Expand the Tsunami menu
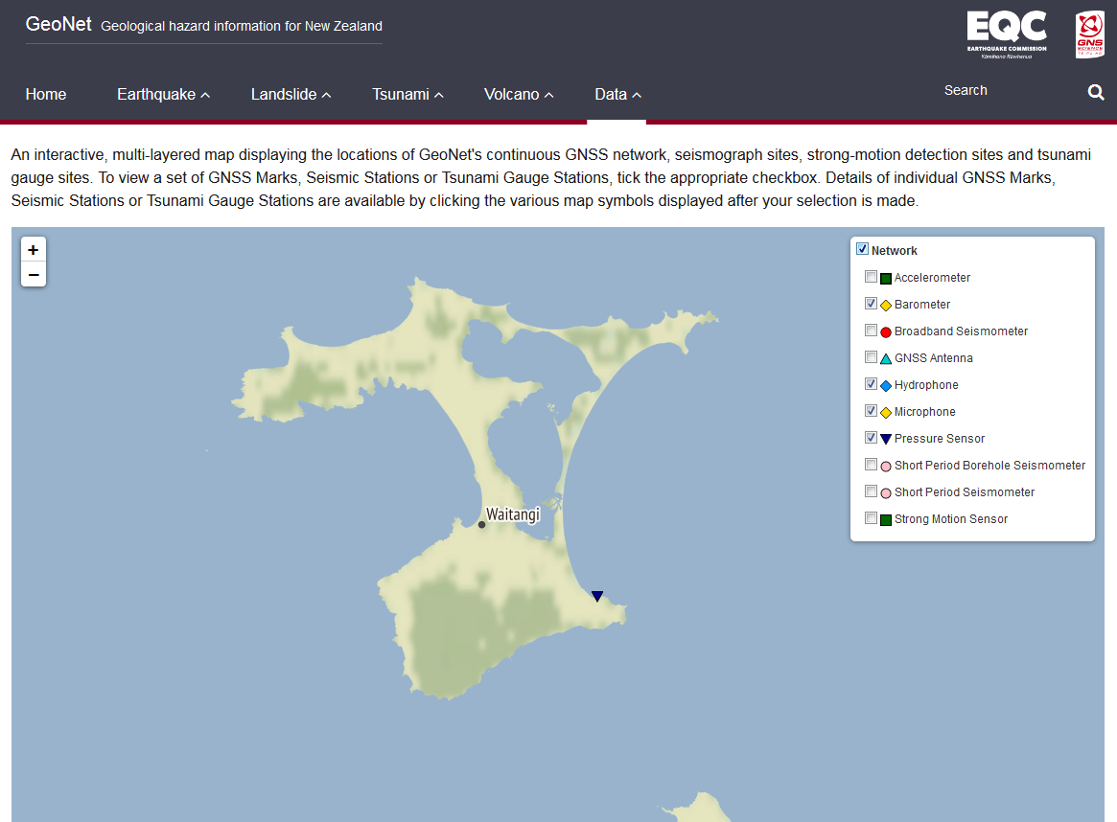The image size is (1117, 822). (407, 94)
